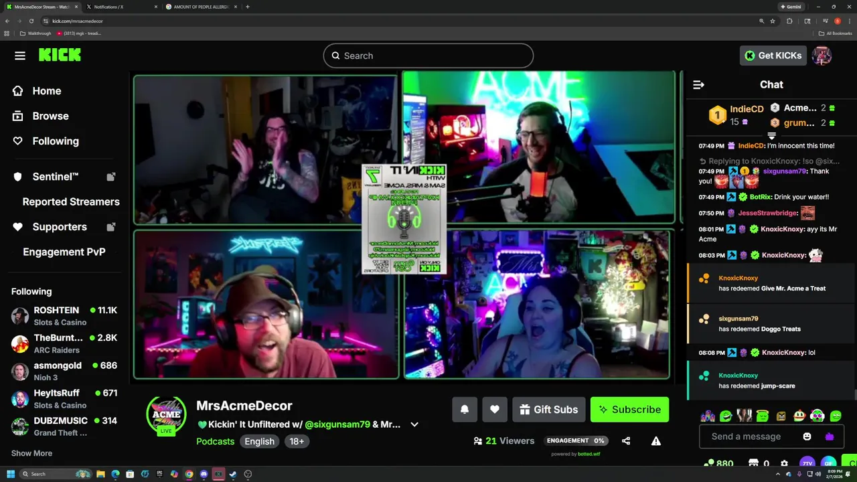
Task: Pick the haloed green emote in quick emotes
Action: pyautogui.click(x=763, y=416)
